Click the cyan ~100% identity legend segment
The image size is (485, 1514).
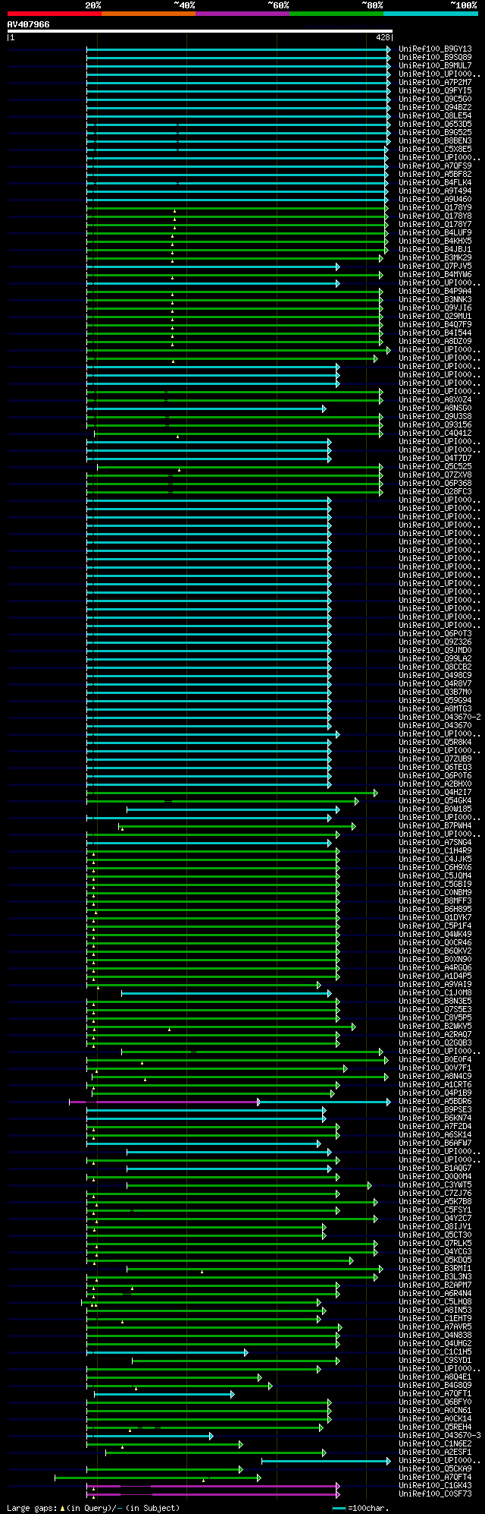pyautogui.click(x=430, y=14)
